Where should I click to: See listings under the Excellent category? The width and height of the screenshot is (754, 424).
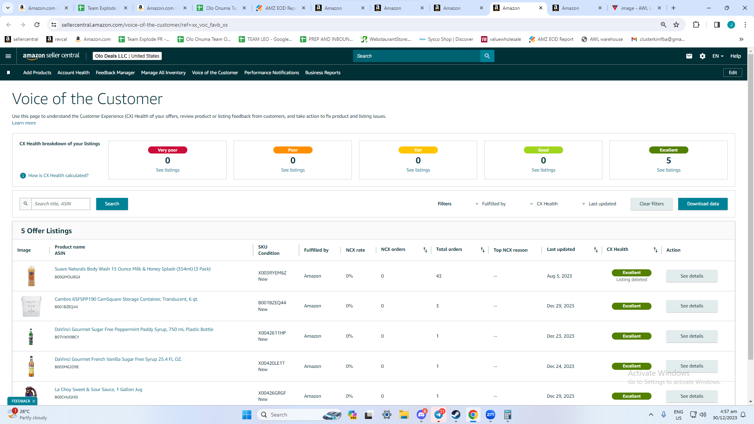point(669,170)
